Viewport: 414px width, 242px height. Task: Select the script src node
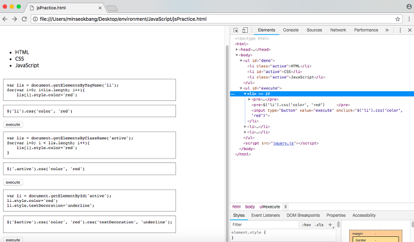(x=281, y=143)
